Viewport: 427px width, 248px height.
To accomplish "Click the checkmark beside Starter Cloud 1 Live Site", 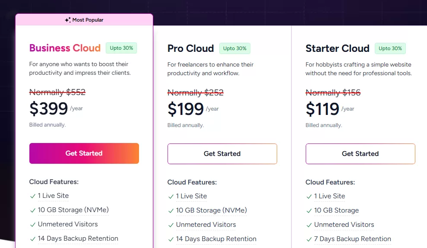I will coord(309,197).
